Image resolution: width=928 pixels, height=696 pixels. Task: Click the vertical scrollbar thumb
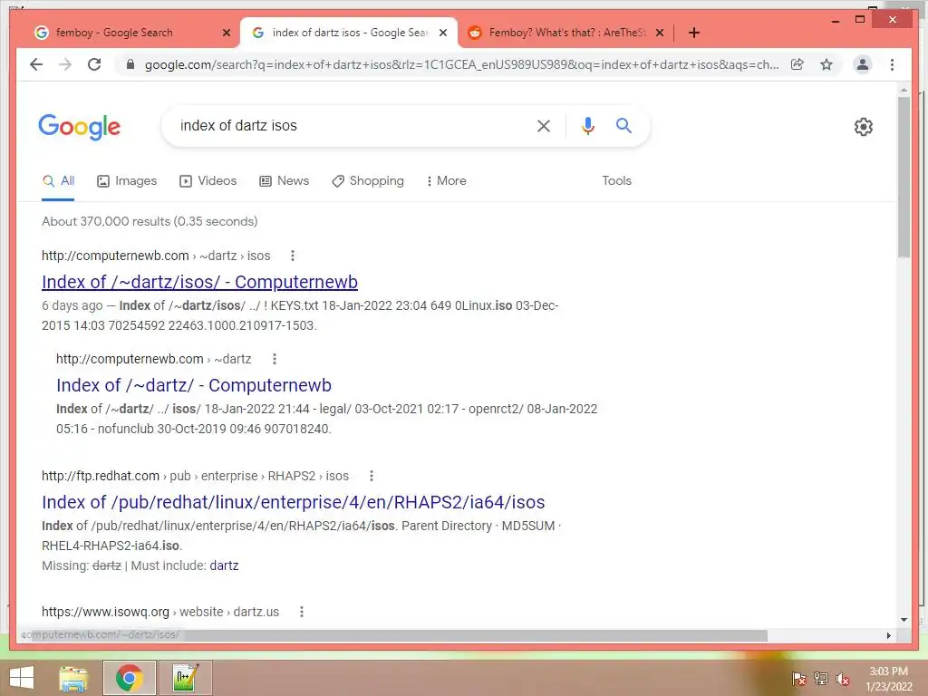(x=904, y=177)
